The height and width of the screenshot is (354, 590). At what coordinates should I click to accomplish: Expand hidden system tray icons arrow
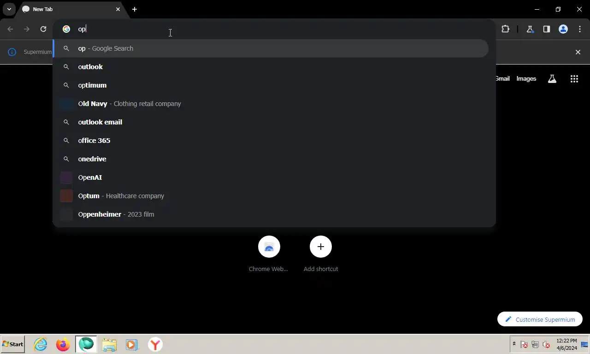[514, 344]
